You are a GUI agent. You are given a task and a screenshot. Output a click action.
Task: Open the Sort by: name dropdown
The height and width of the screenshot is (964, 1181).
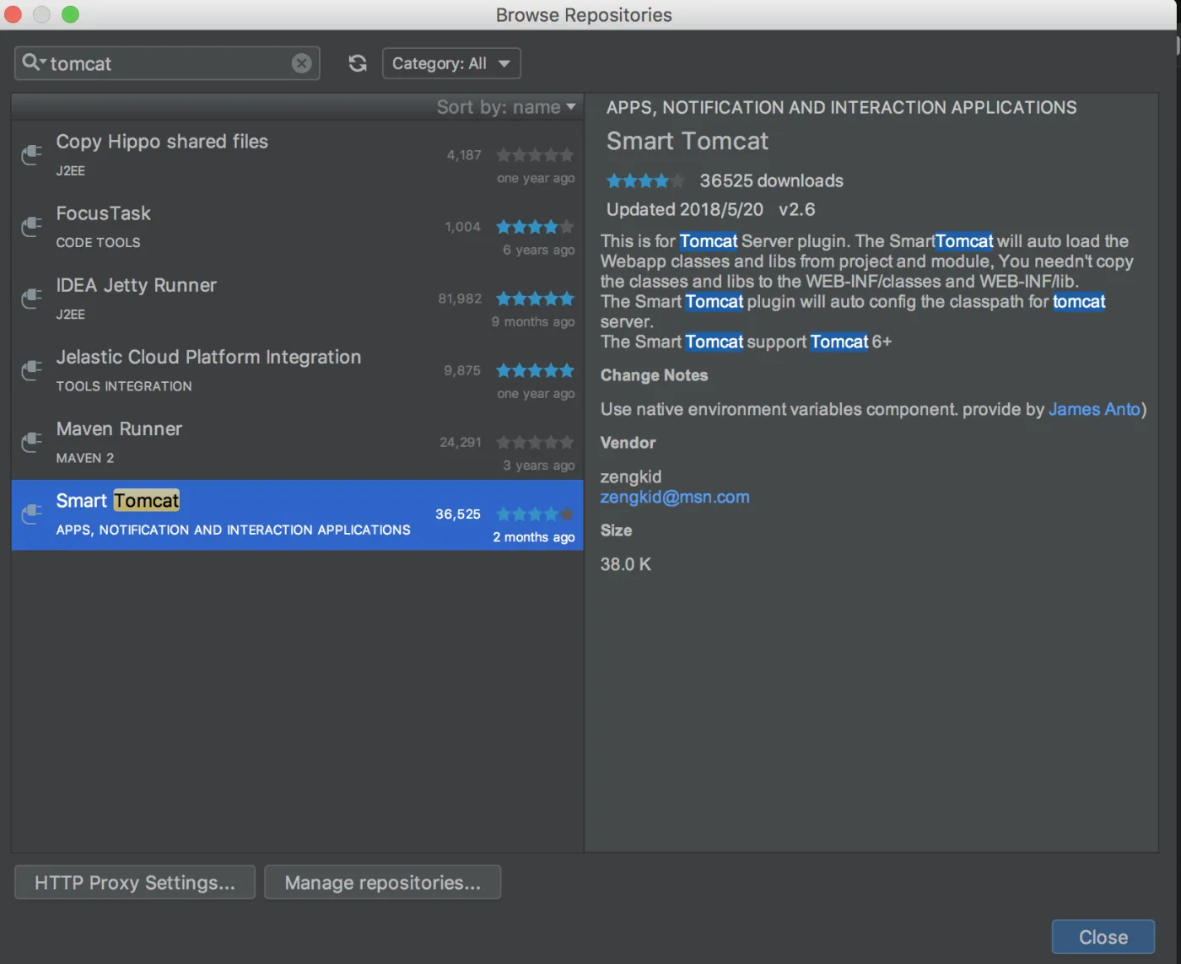[x=506, y=107]
